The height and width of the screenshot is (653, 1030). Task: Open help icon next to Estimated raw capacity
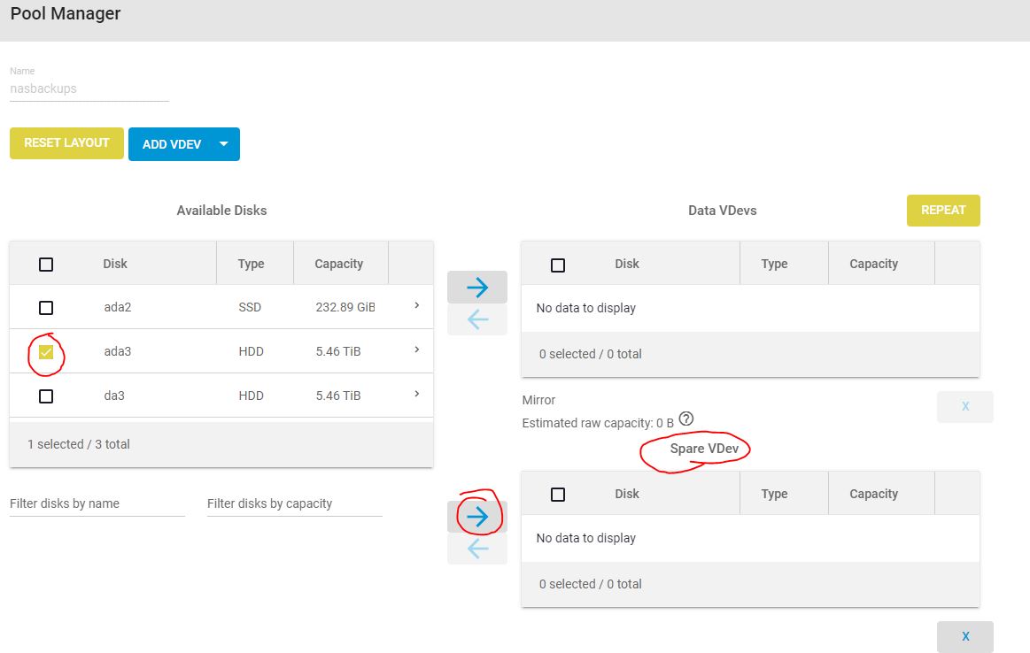point(685,419)
